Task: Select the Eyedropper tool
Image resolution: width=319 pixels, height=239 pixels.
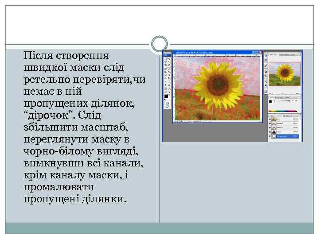Action: pos(169,89)
